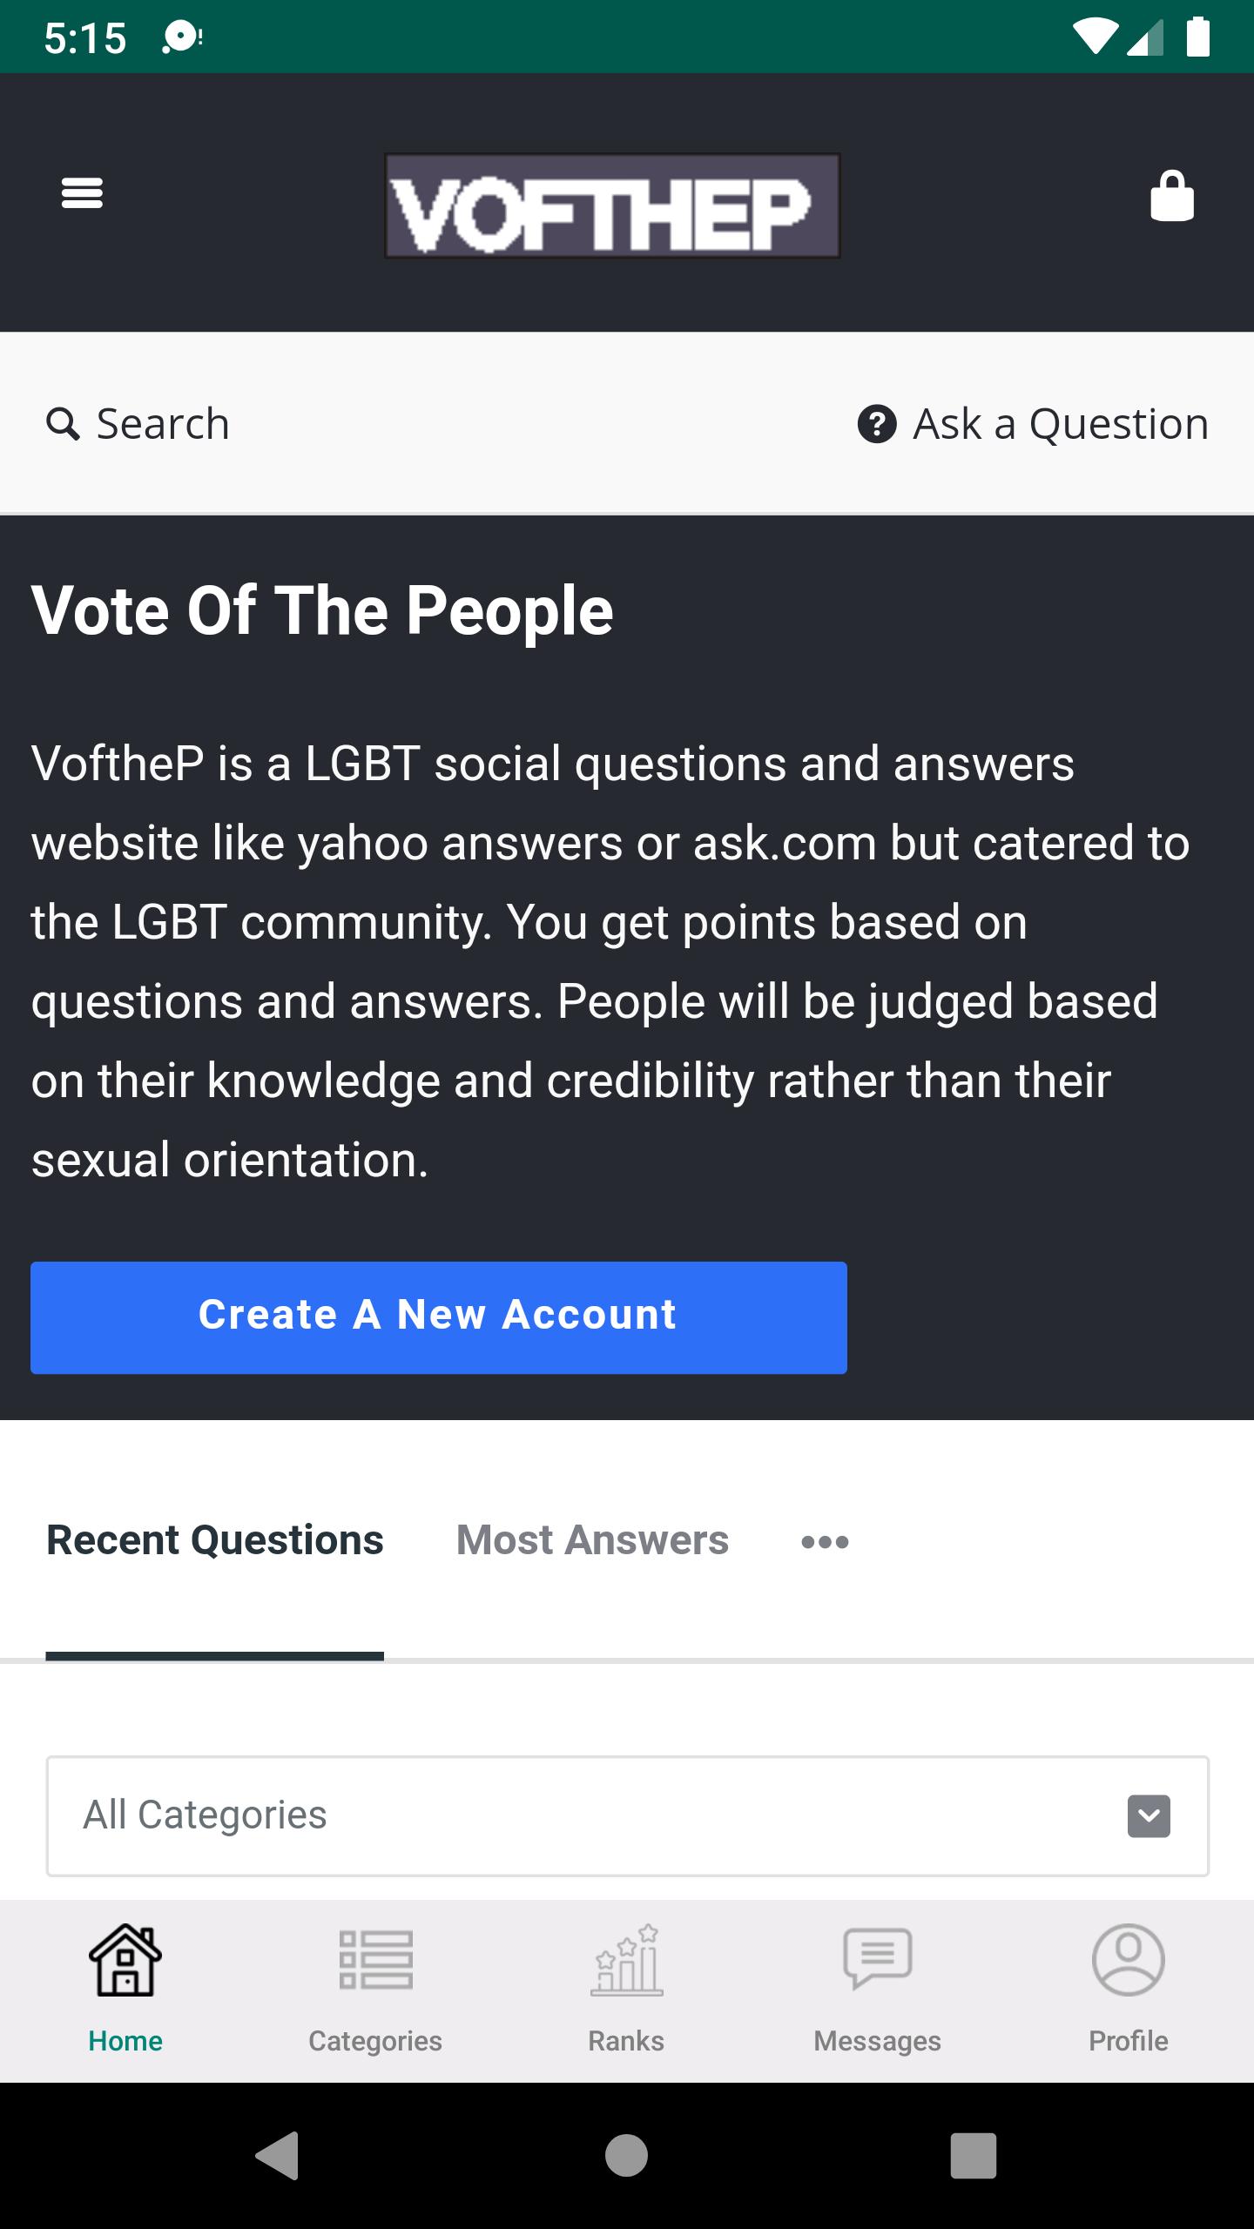Tap Android back navigation button

[279, 2156]
